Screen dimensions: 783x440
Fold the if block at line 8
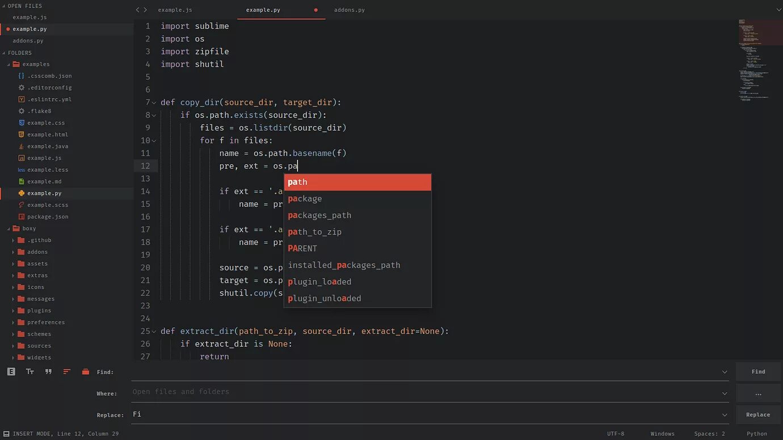click(154, 115)
